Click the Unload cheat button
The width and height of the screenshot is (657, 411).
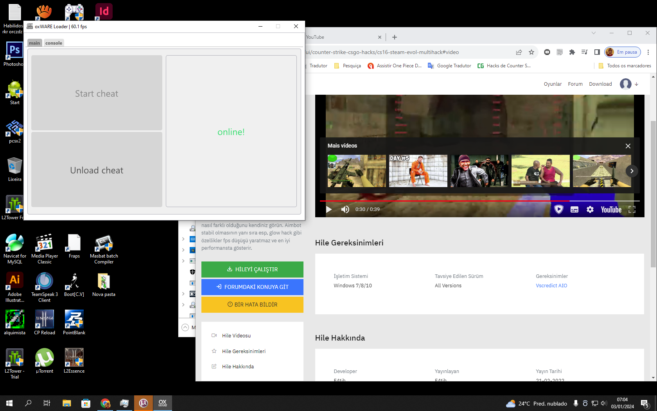pyautogui.click(x=97, y=169)
